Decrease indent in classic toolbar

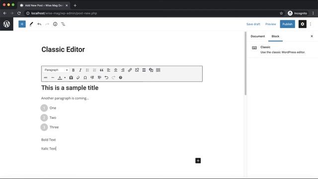92,78
